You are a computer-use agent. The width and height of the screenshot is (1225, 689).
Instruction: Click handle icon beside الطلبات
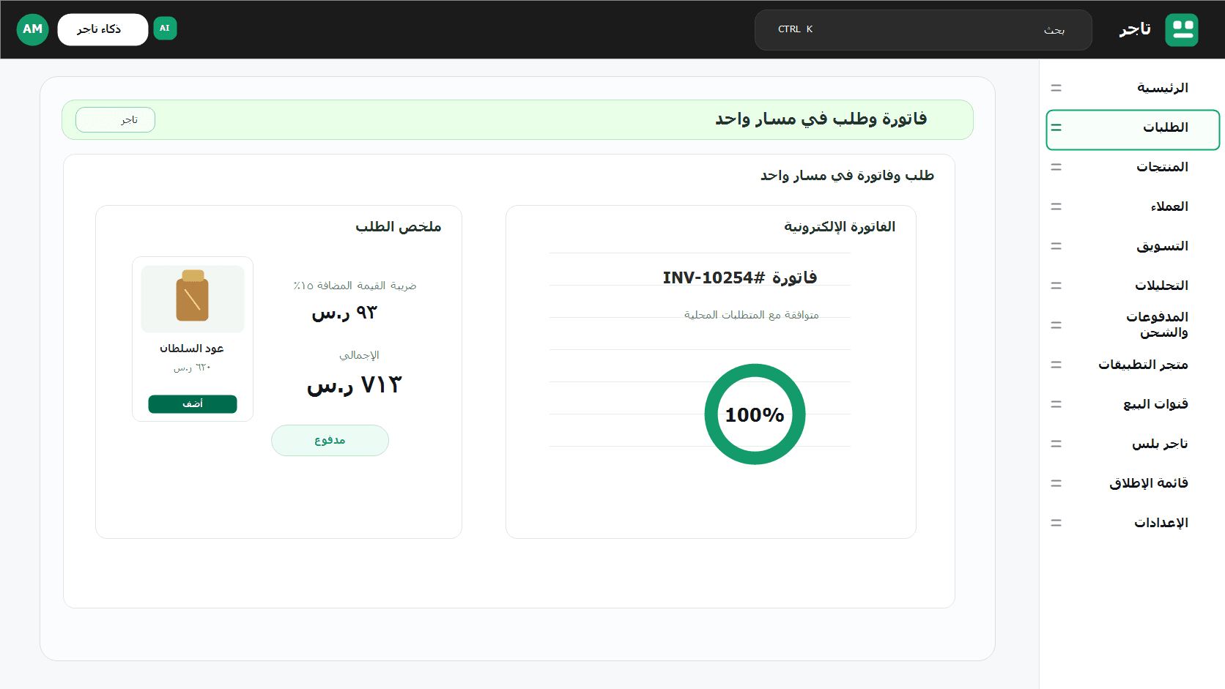1056,127
